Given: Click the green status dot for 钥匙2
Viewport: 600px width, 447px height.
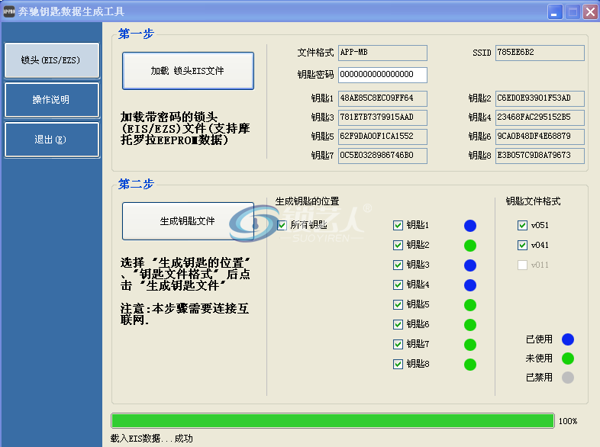Looking at the screenshot, I should pyautogui.click(x=470, y=246).
